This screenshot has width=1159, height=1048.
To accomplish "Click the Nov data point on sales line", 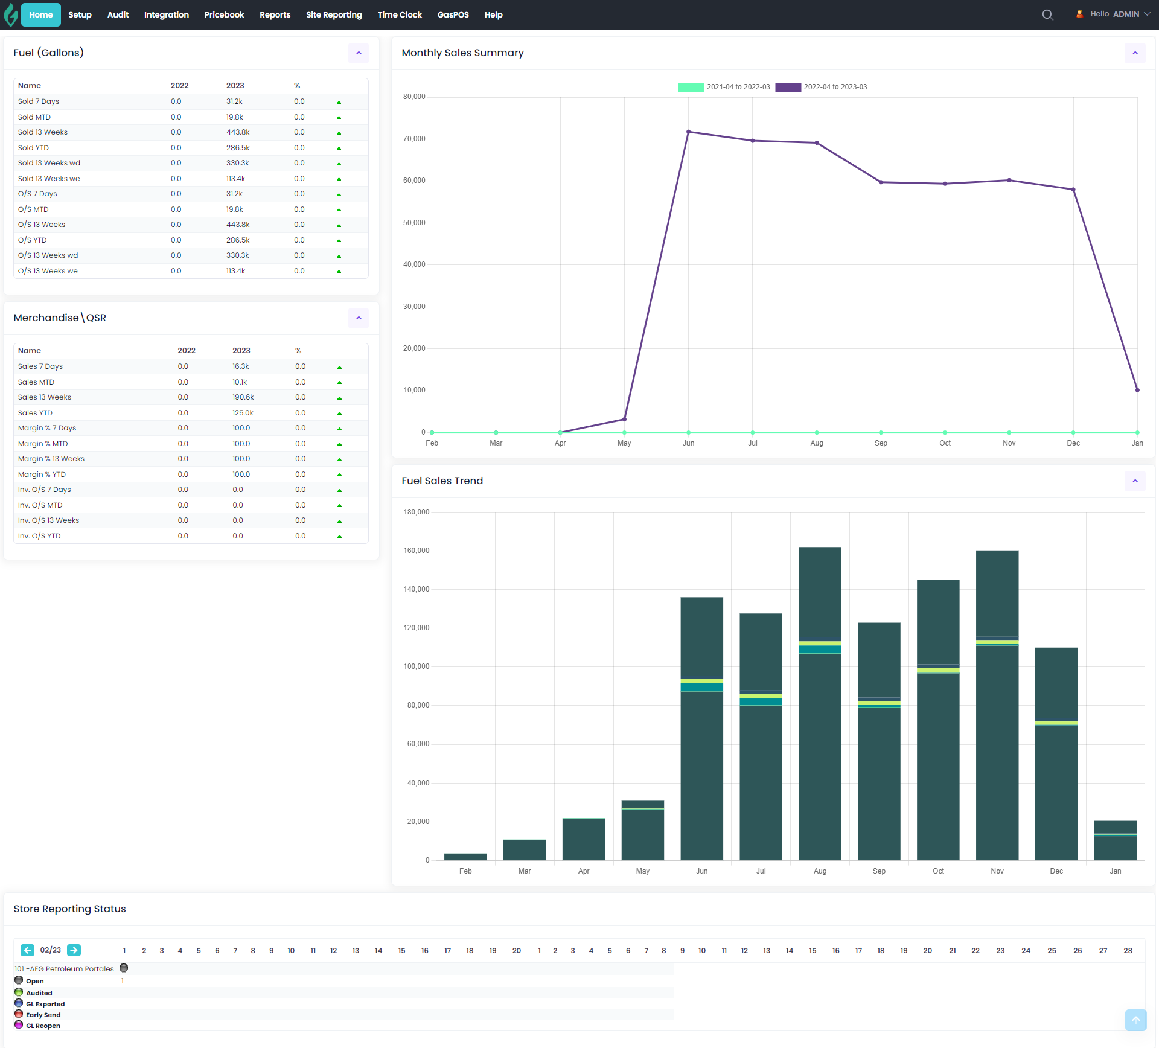I will (1009, 180).
